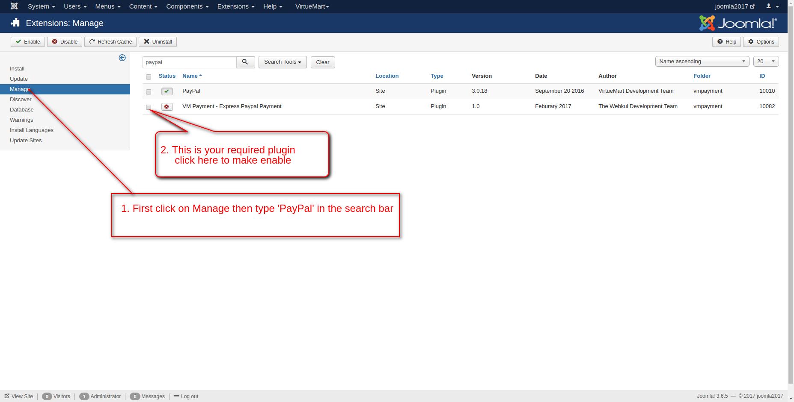Click the Help toolbar button
Viewport: 794px width, 402px height.
coord(727,42)
